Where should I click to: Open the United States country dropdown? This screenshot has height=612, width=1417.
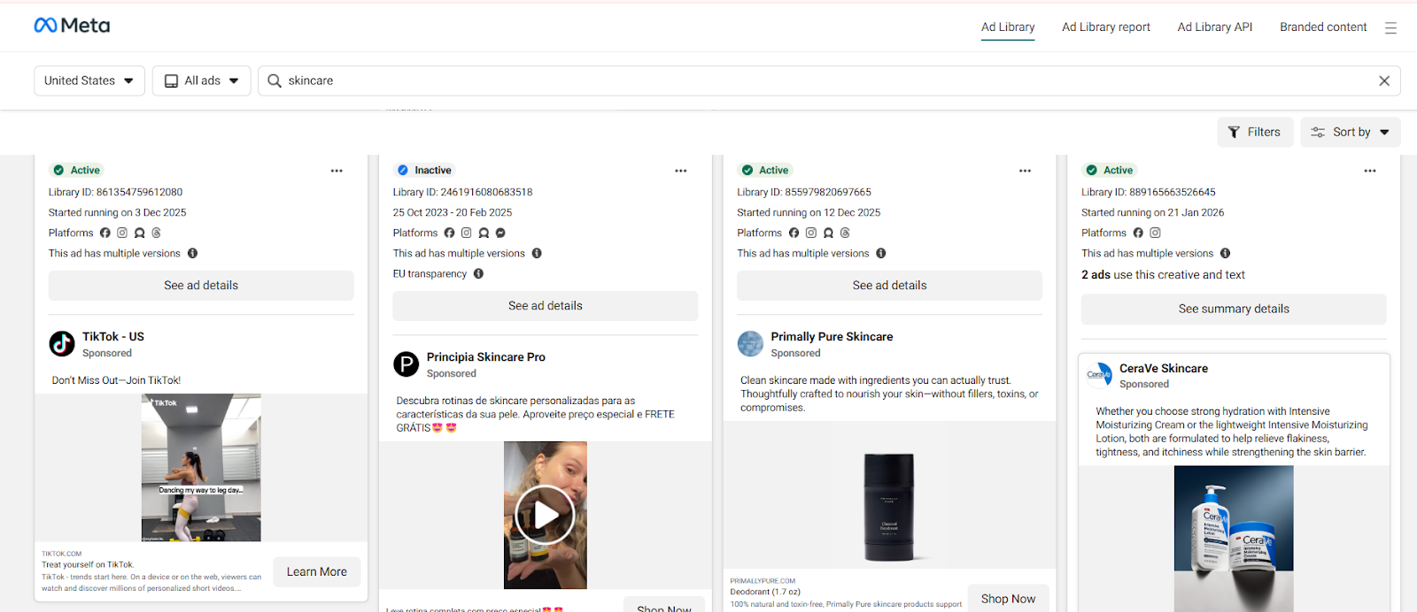tap(89, 80)
